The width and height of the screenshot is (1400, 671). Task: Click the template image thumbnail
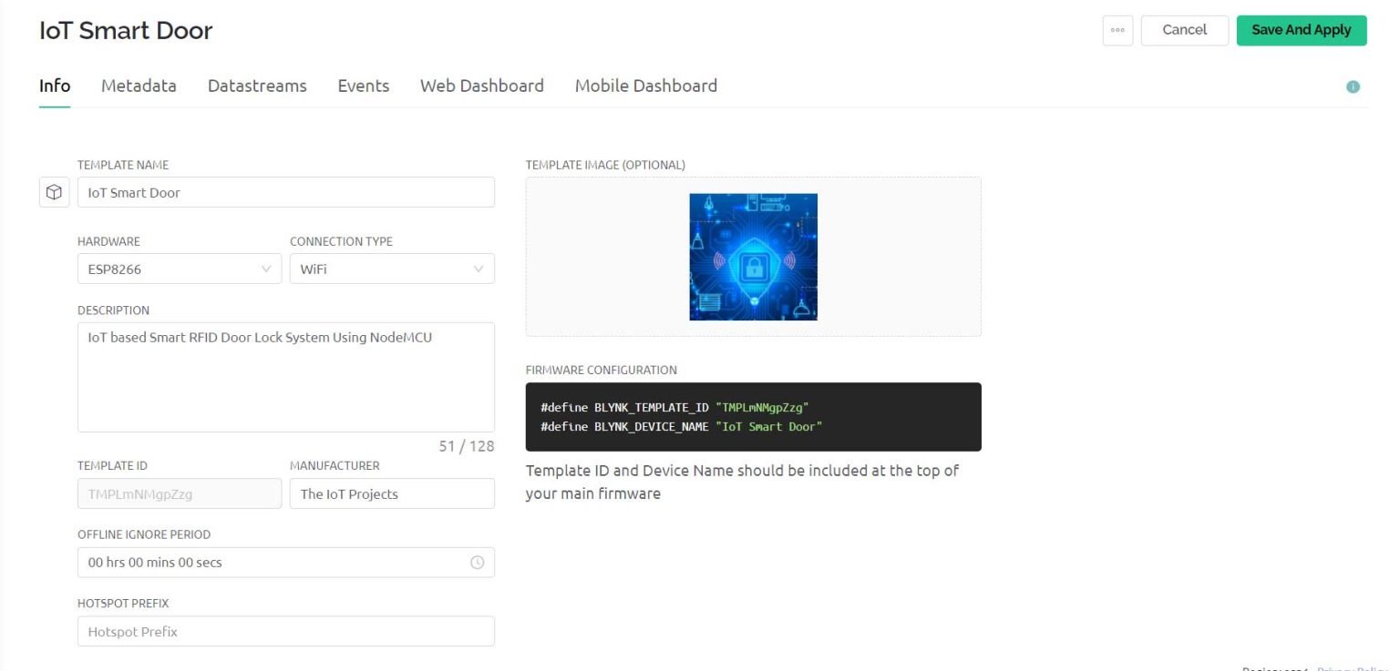tap(753, 257)
